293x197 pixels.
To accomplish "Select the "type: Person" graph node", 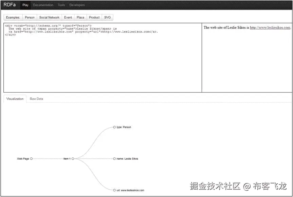I will click(x=114, y=127).
